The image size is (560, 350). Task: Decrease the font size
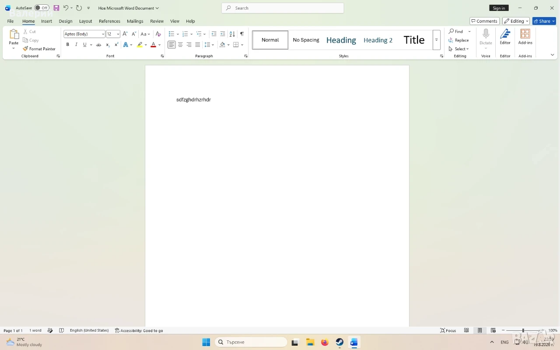tap(134, 34)
